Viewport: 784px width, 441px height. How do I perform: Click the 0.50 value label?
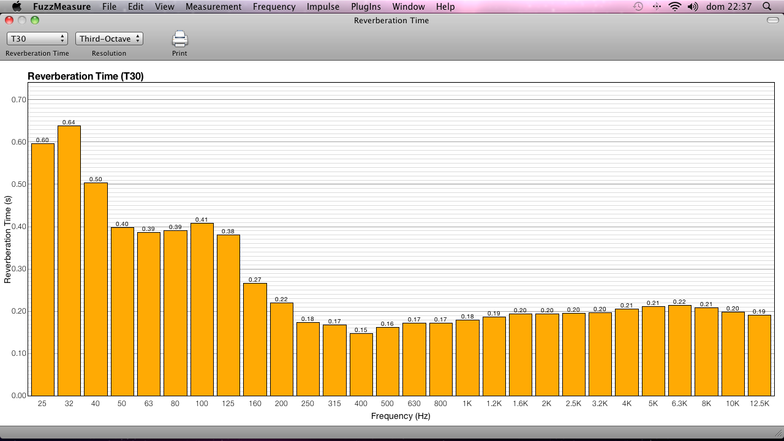tap(96, 179)
